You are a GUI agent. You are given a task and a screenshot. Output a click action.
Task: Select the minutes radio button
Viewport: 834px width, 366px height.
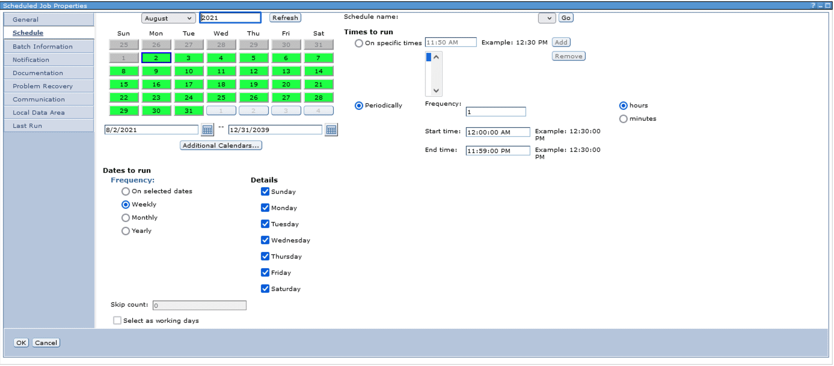[x=624, y=119]
